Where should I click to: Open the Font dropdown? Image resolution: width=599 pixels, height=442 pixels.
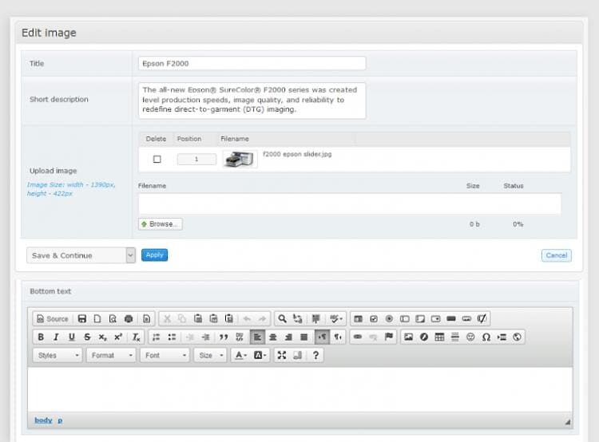[165, 355]
